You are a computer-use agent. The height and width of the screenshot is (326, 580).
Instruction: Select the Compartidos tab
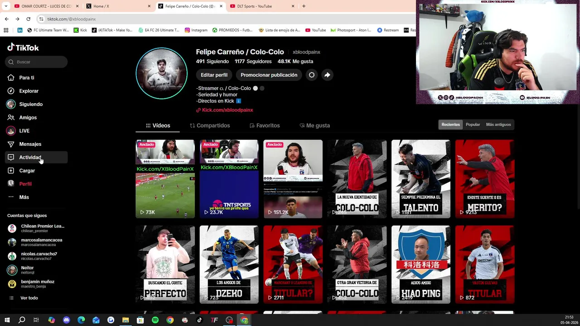click(210, 125)
